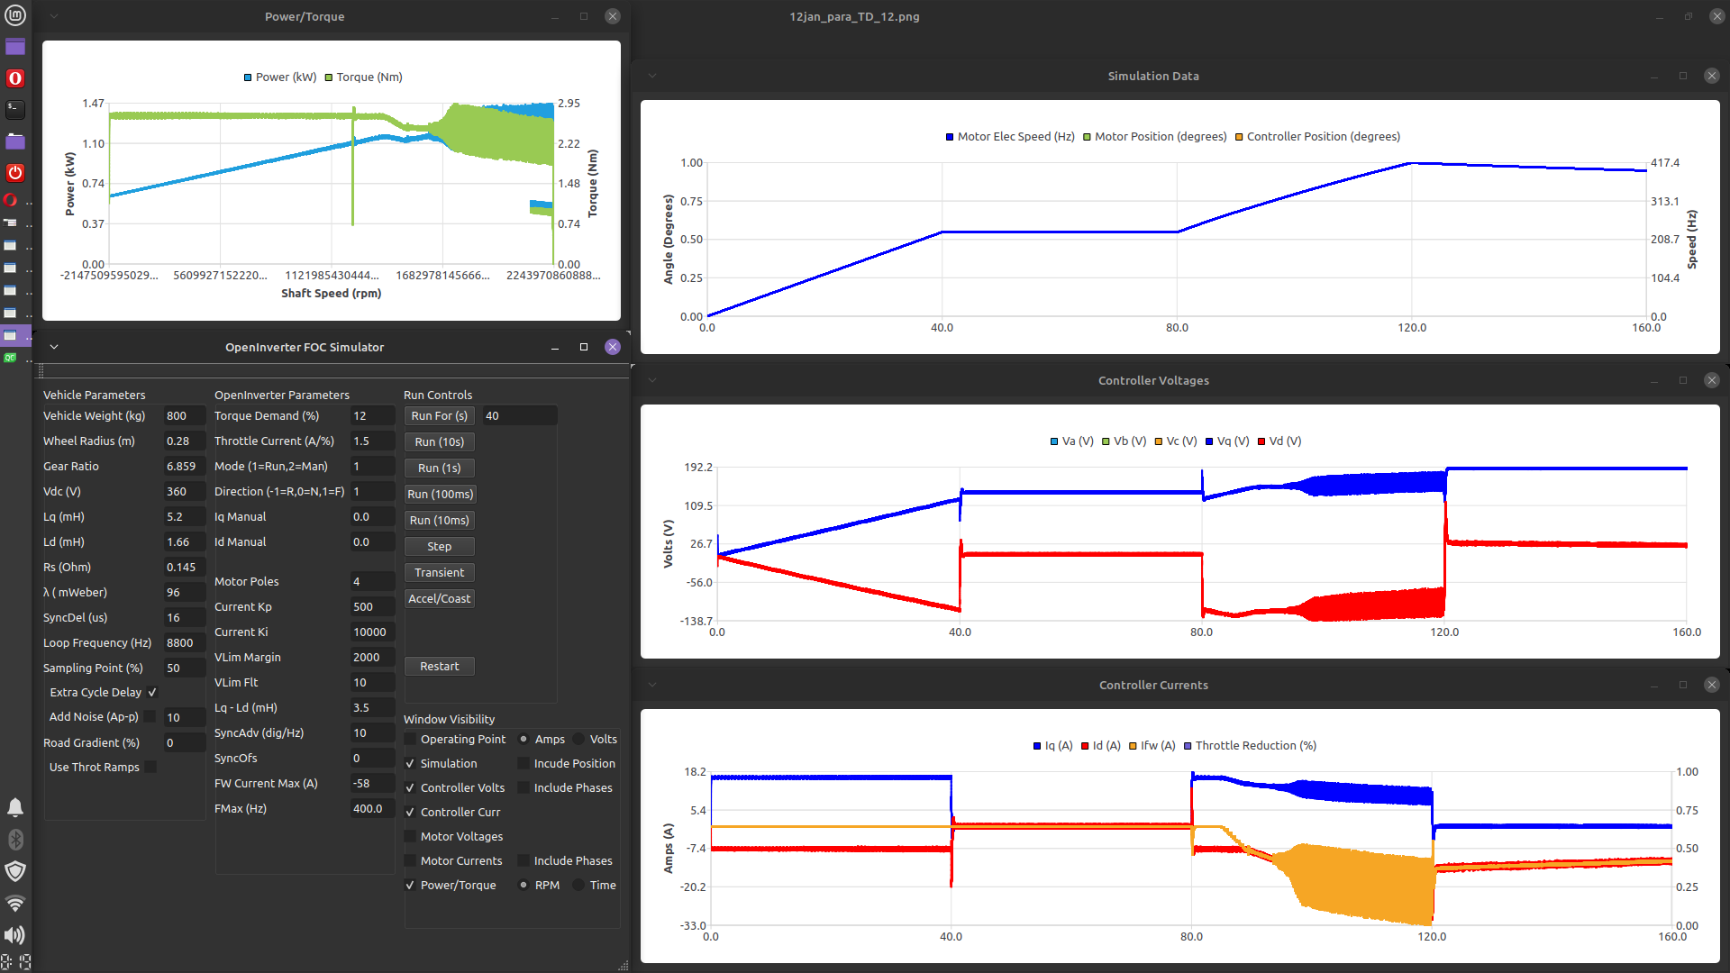Click the green QC app icon
The image size is (1730, 973).
[x=10, y=358]
